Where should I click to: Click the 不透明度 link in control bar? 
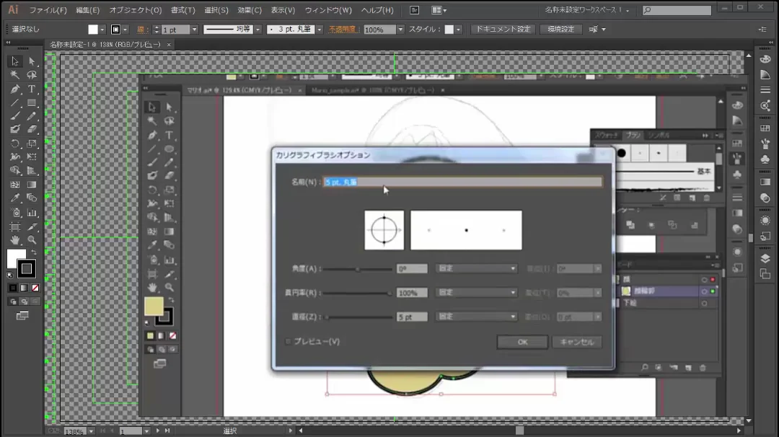[x=342, y=30]
